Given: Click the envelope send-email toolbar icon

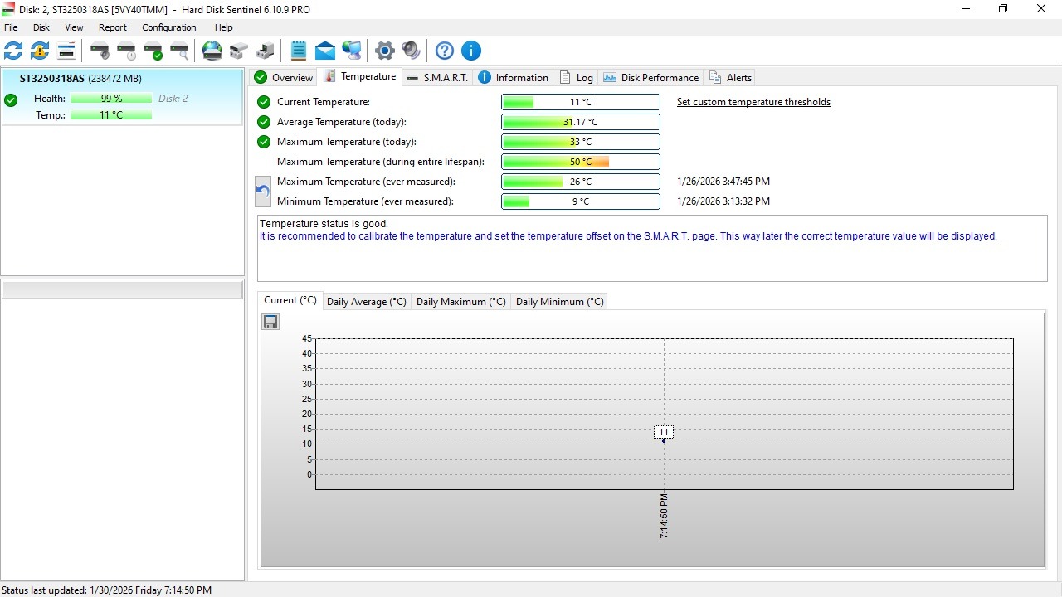Looking at the screenshot, I should coord(325,51).
